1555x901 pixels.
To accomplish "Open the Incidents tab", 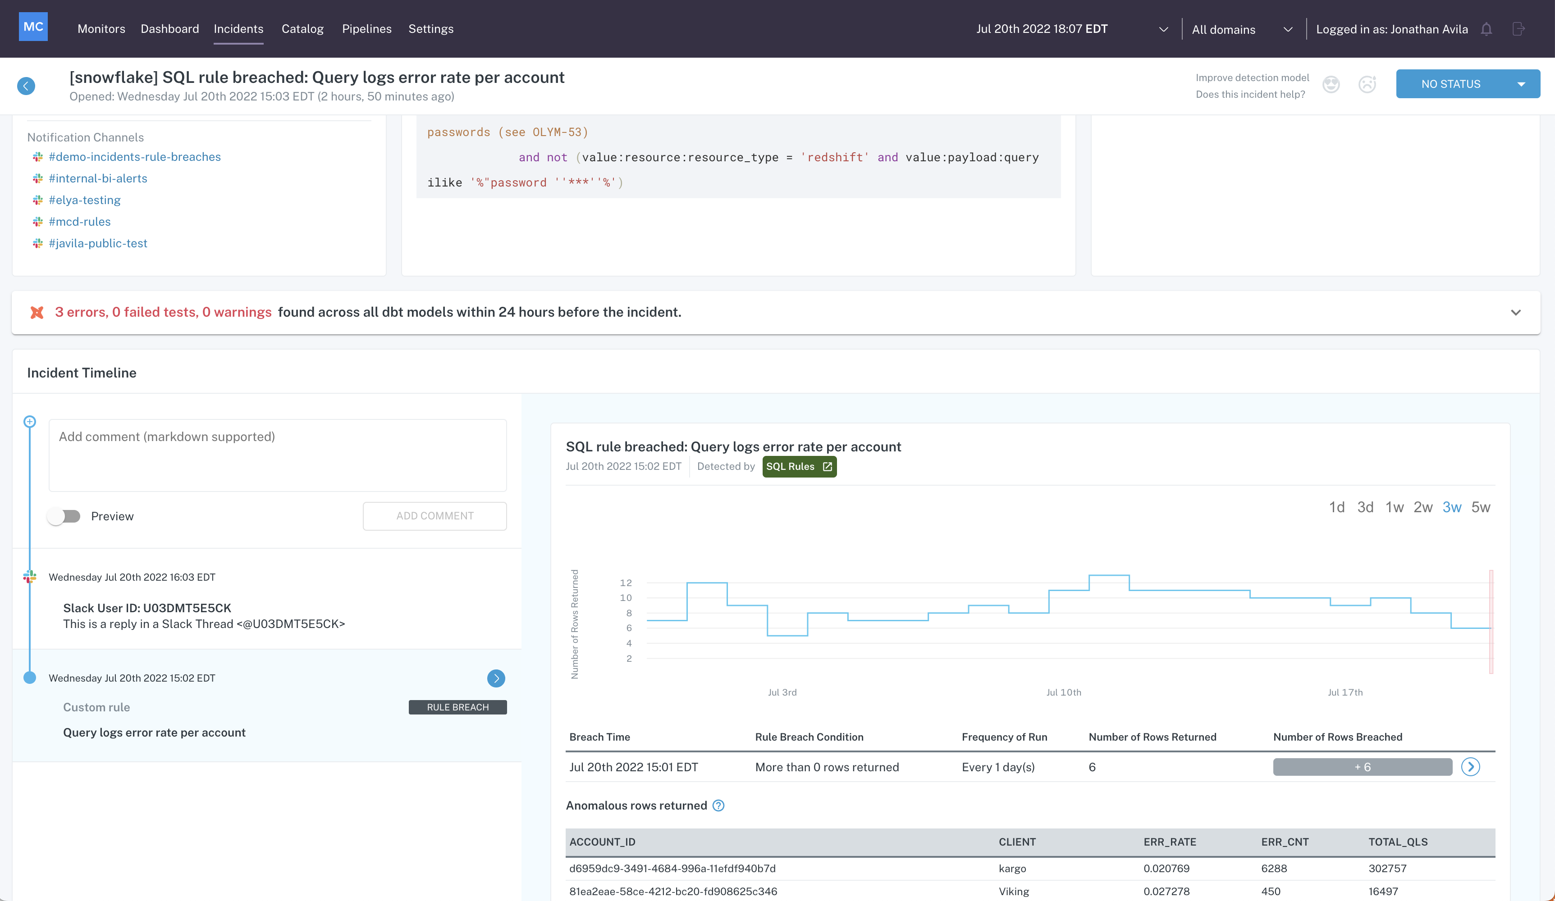I will coord(238,29).
